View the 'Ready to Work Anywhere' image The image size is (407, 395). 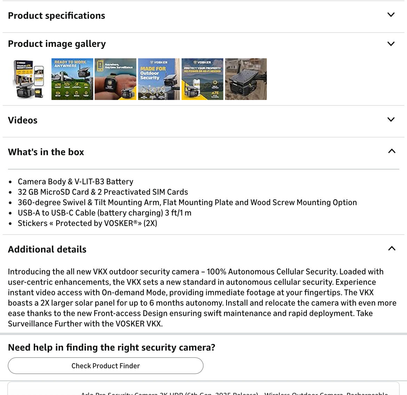tap(72, 79)
